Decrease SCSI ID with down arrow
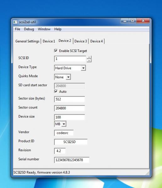162x188 pixels. [x=89, y=60]
